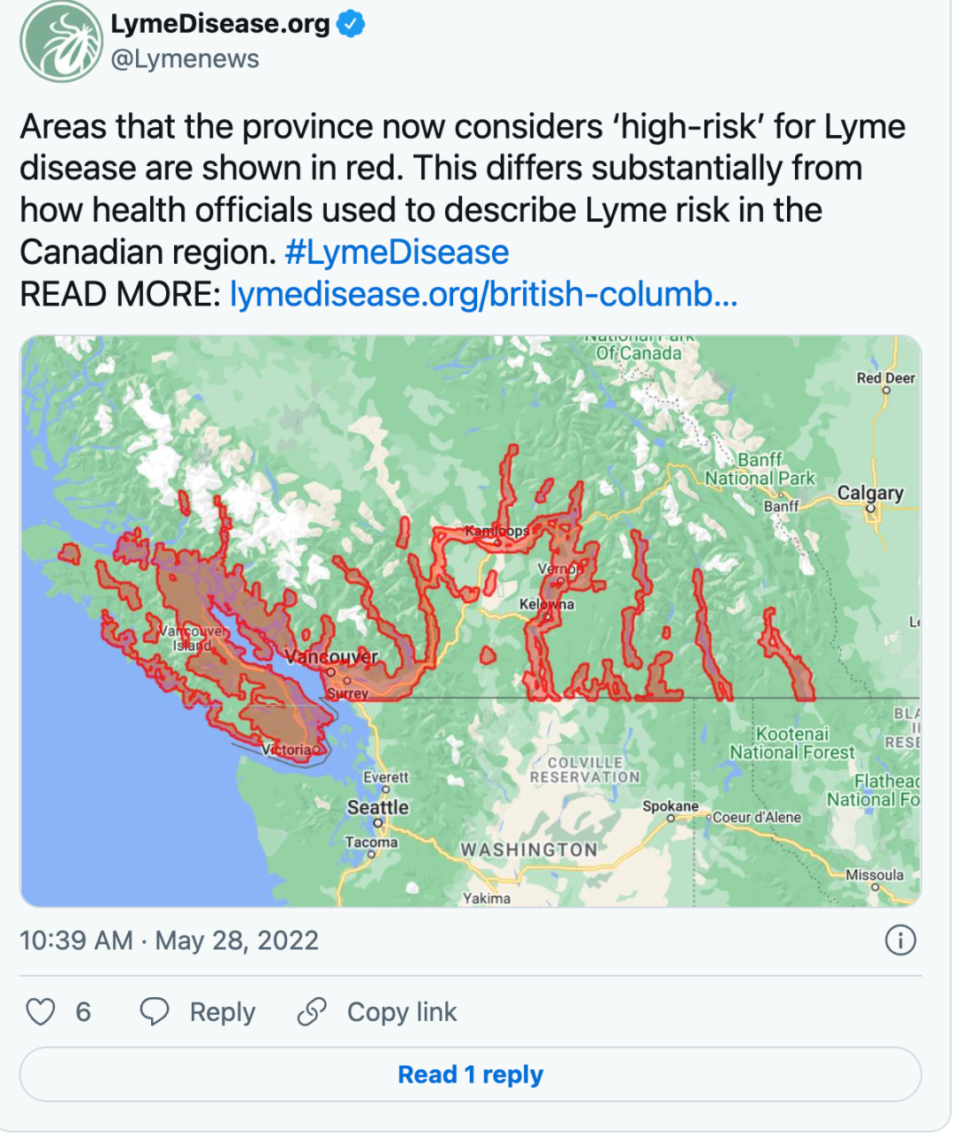Open the lymedisease.org/british-columb... link
This screenshot has width=954, height=1141.
point(483,294)
